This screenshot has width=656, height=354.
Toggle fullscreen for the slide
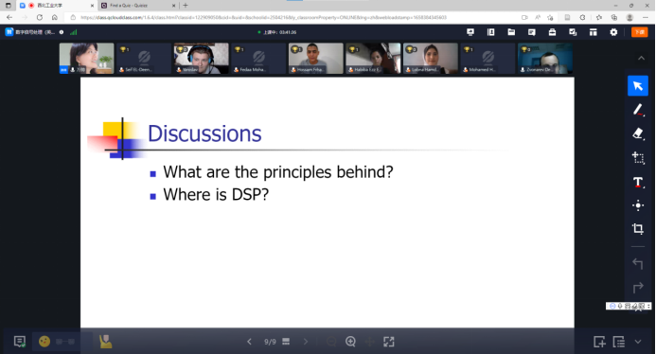(389, 342)
